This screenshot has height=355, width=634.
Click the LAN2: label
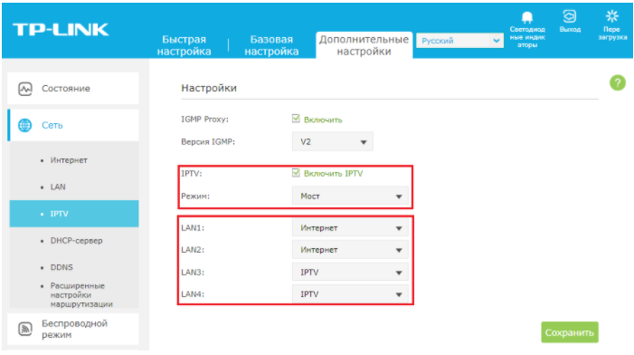tap(193, 250)
